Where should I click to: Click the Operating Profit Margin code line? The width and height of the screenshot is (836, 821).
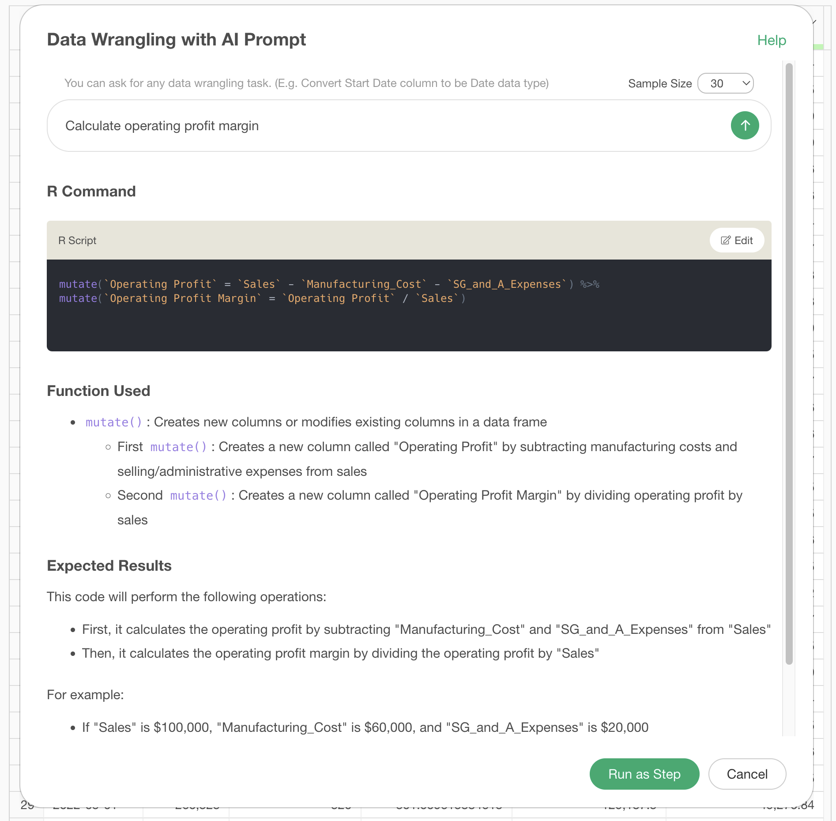pyautogui.click(x=262, y=298)
